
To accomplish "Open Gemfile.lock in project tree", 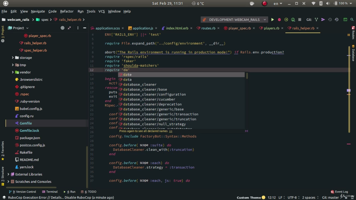I will (x=29, y=131).
